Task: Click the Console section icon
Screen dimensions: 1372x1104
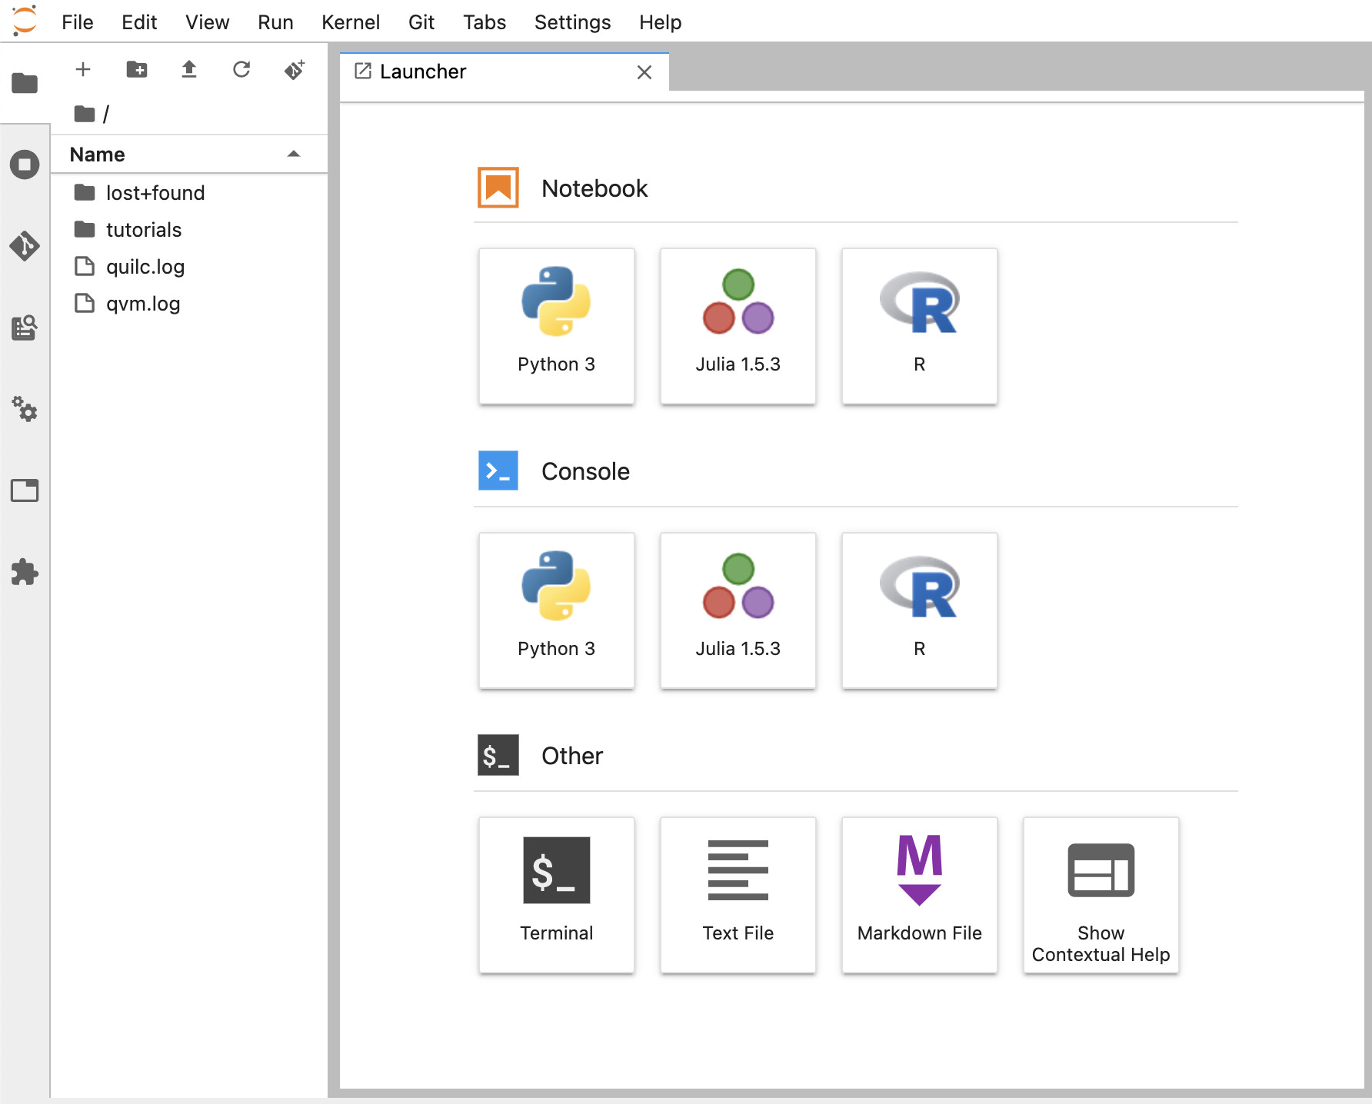Action: point(498,471)
